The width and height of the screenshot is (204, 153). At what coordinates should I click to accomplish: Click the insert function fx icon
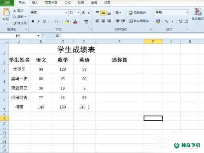click(x=58, y=36)
